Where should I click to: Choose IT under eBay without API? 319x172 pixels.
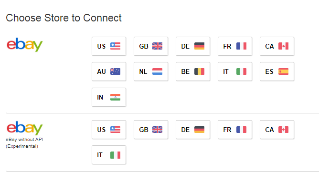click(x=109, y=155)
